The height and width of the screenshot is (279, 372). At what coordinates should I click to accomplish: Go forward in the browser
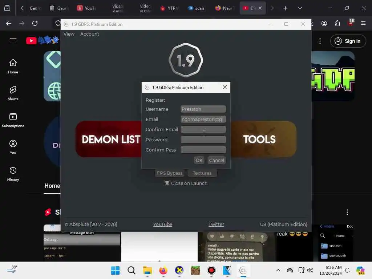22,23
